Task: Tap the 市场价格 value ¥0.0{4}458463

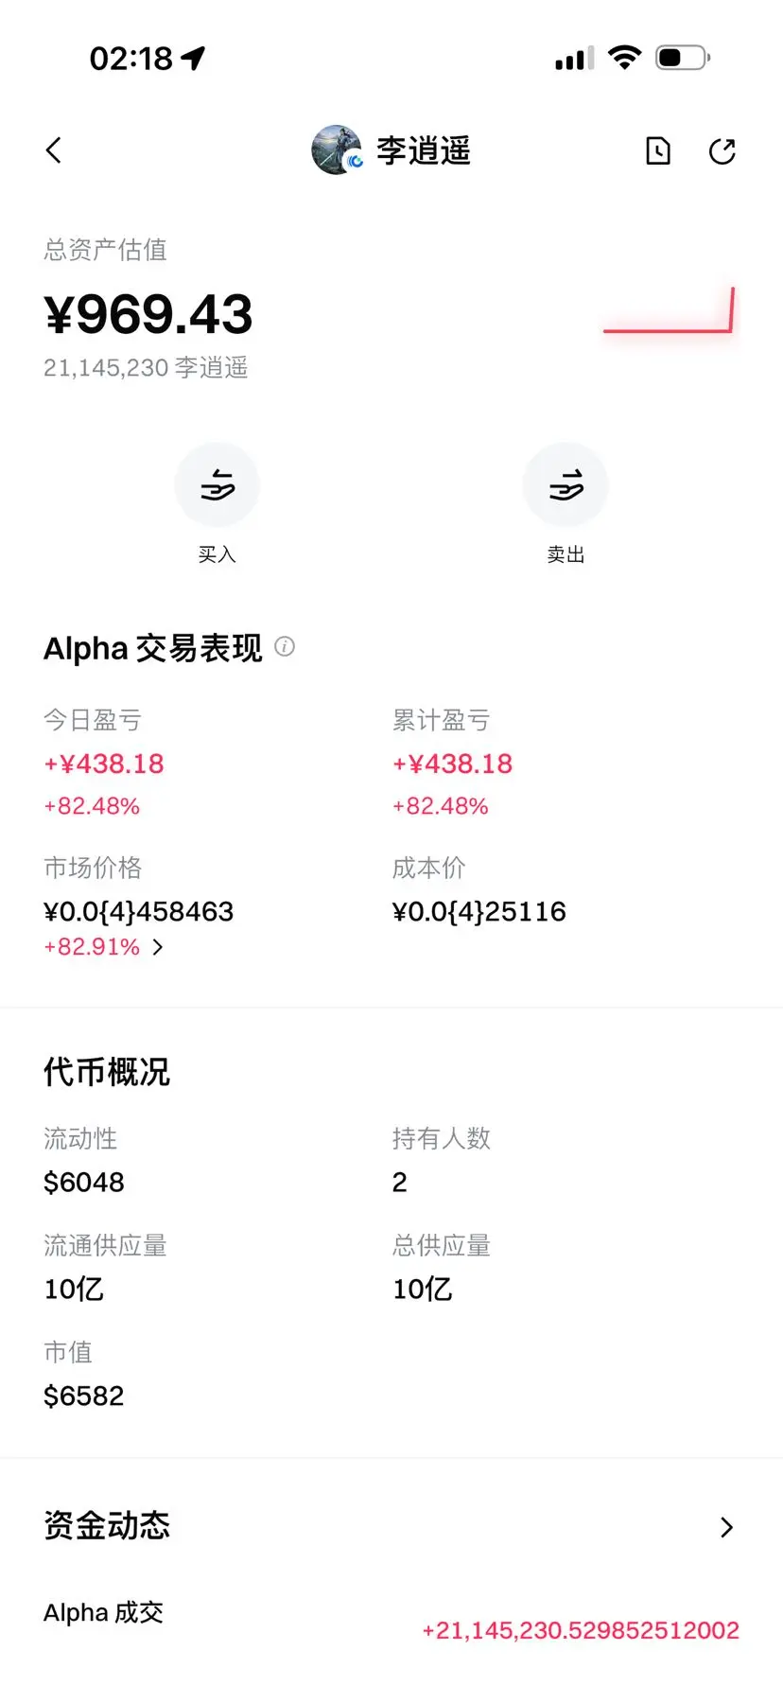Action: tap(139, 911)
